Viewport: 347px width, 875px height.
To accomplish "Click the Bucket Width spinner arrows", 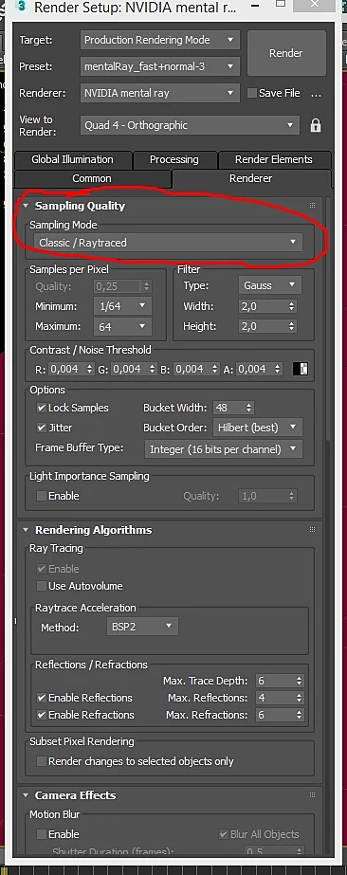I will pos(248,408).
